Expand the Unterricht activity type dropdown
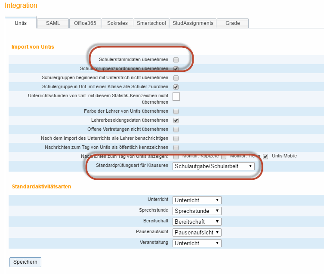Screen dimensions: 324x274 [x=197, y=200]
